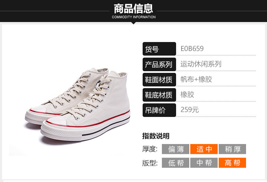This screenshot has height=182, width=267.
Task: Click the 259元 tag price
Action: pyautogui.click(x=190, y=109)
